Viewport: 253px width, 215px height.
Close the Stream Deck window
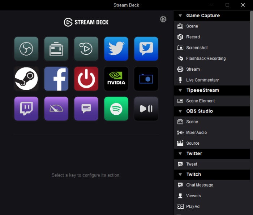point(243,5)
